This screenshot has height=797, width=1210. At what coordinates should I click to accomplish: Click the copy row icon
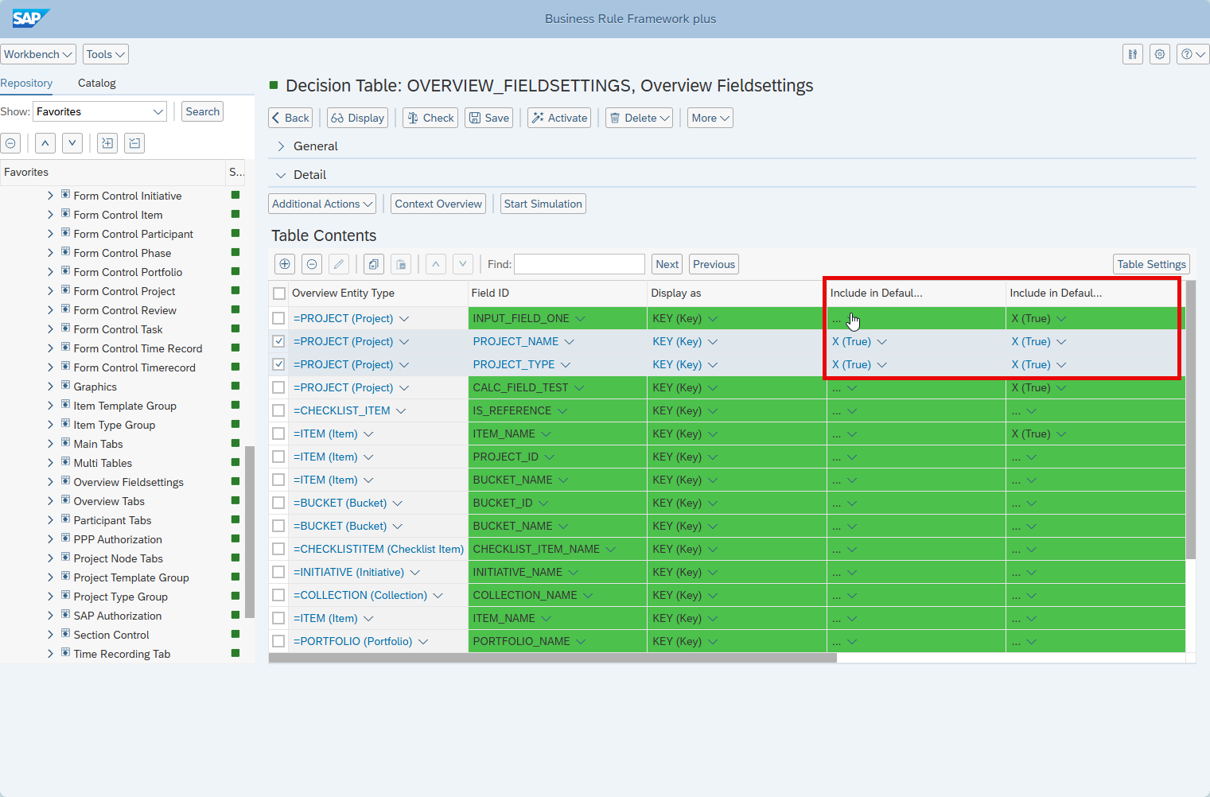coord(374,264)
